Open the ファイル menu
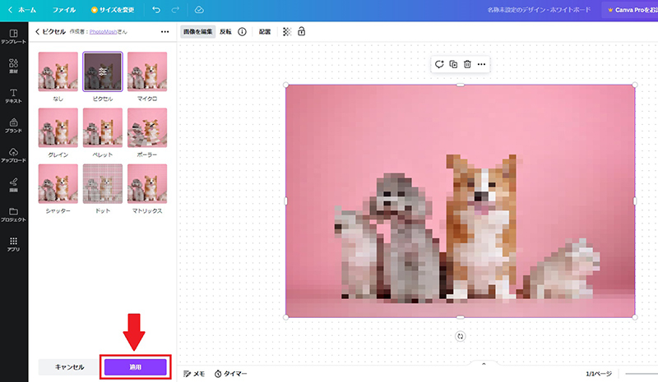Viewport: 658px width, 382px height. pos(64,10)
